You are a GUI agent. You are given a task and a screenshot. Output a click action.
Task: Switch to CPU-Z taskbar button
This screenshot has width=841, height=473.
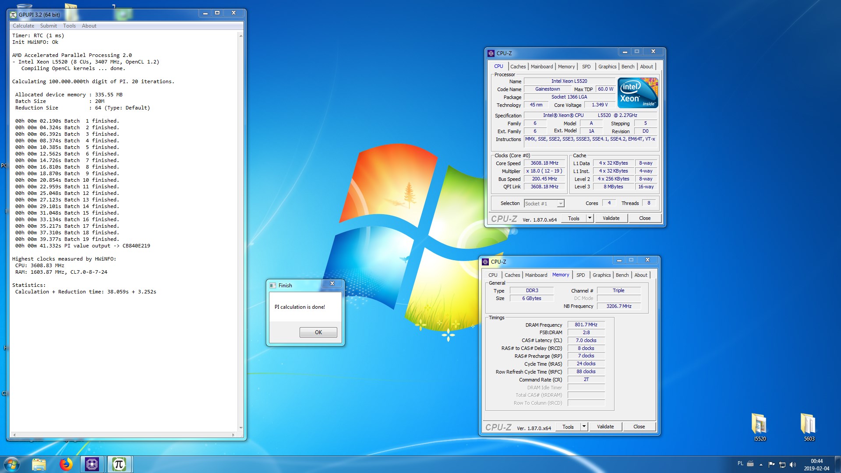pyautogui.click(x=92, y=464)
